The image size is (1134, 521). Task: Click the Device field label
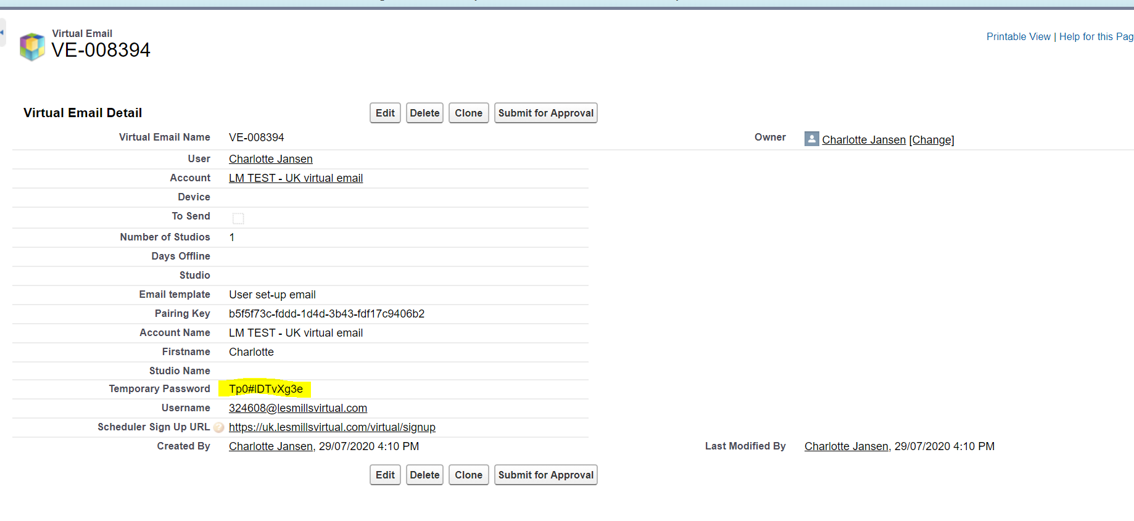(194, 197)
